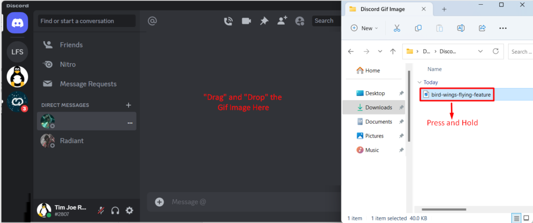Open the penguin avatar server
The width and height of the screenshot is (533, 223).
coord(17,77)
